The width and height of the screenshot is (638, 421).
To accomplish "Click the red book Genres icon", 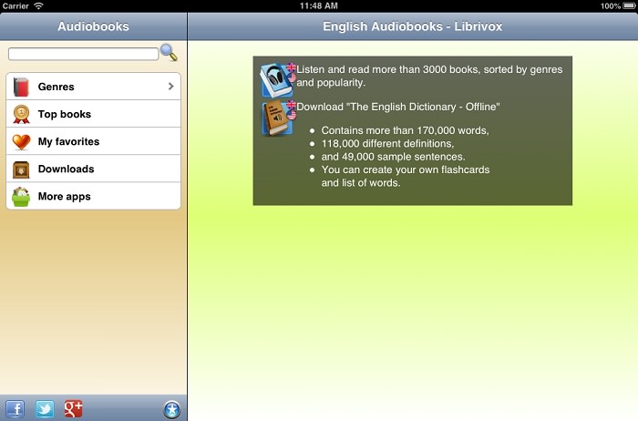I will [21, 87].
